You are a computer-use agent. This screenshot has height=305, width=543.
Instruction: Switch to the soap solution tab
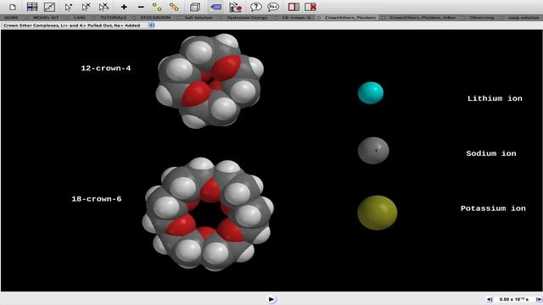click(523, 17)
